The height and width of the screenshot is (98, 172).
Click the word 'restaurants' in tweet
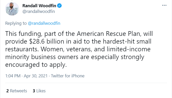click(21, 49)
